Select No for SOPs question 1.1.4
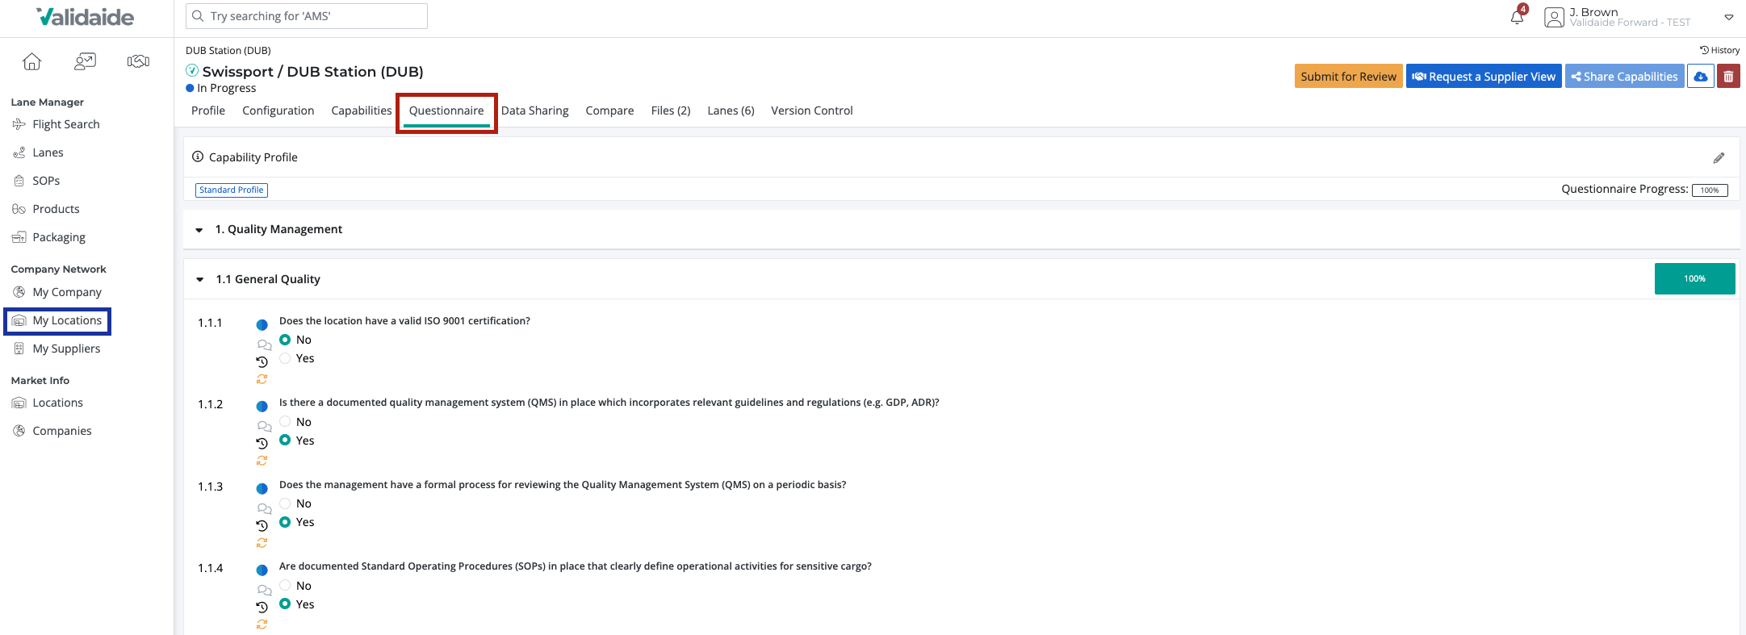Viewport: 1746px width, 635px height. pos(285,585)
